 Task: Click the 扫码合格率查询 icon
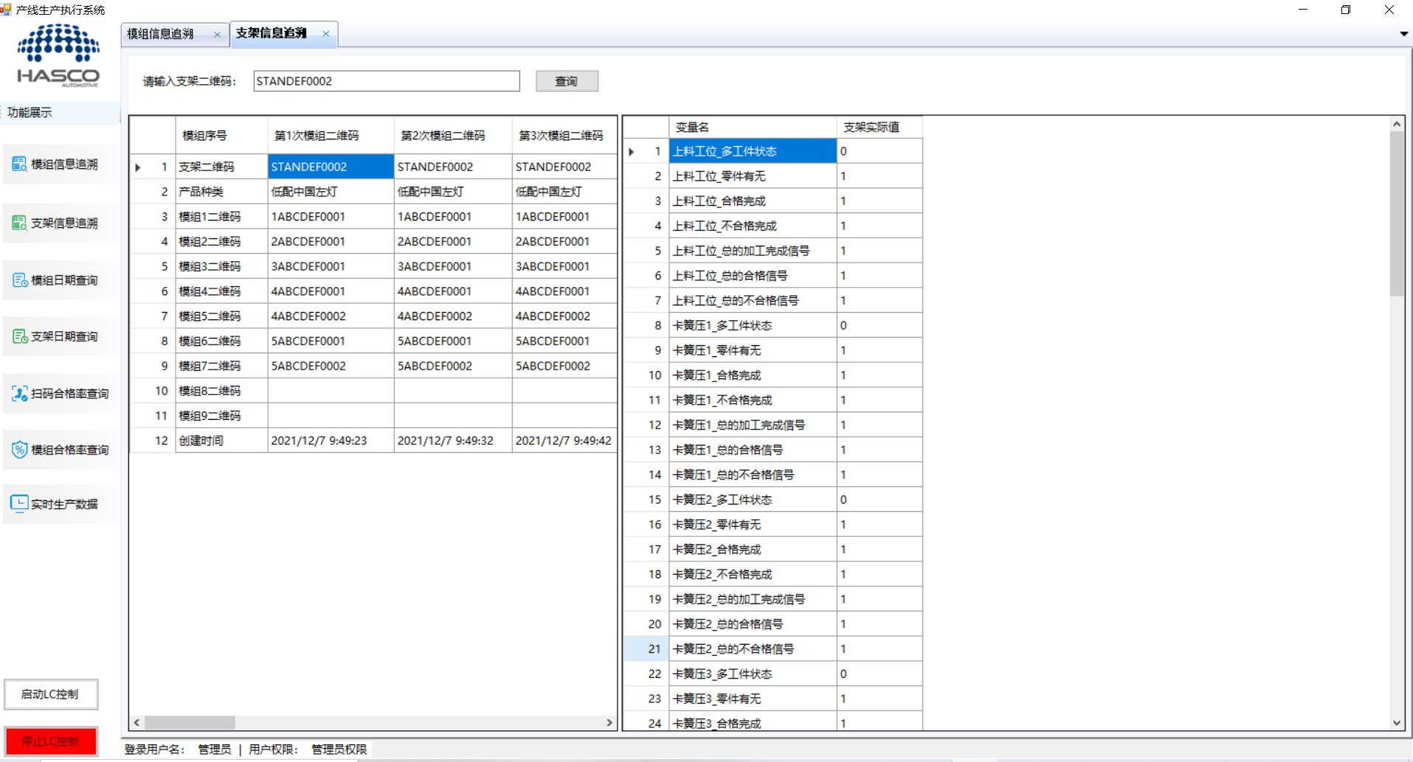(19, 393)
